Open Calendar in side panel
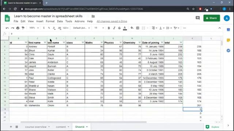The height and width of the screenshot is (131, 234). click(x=228, y=30)
